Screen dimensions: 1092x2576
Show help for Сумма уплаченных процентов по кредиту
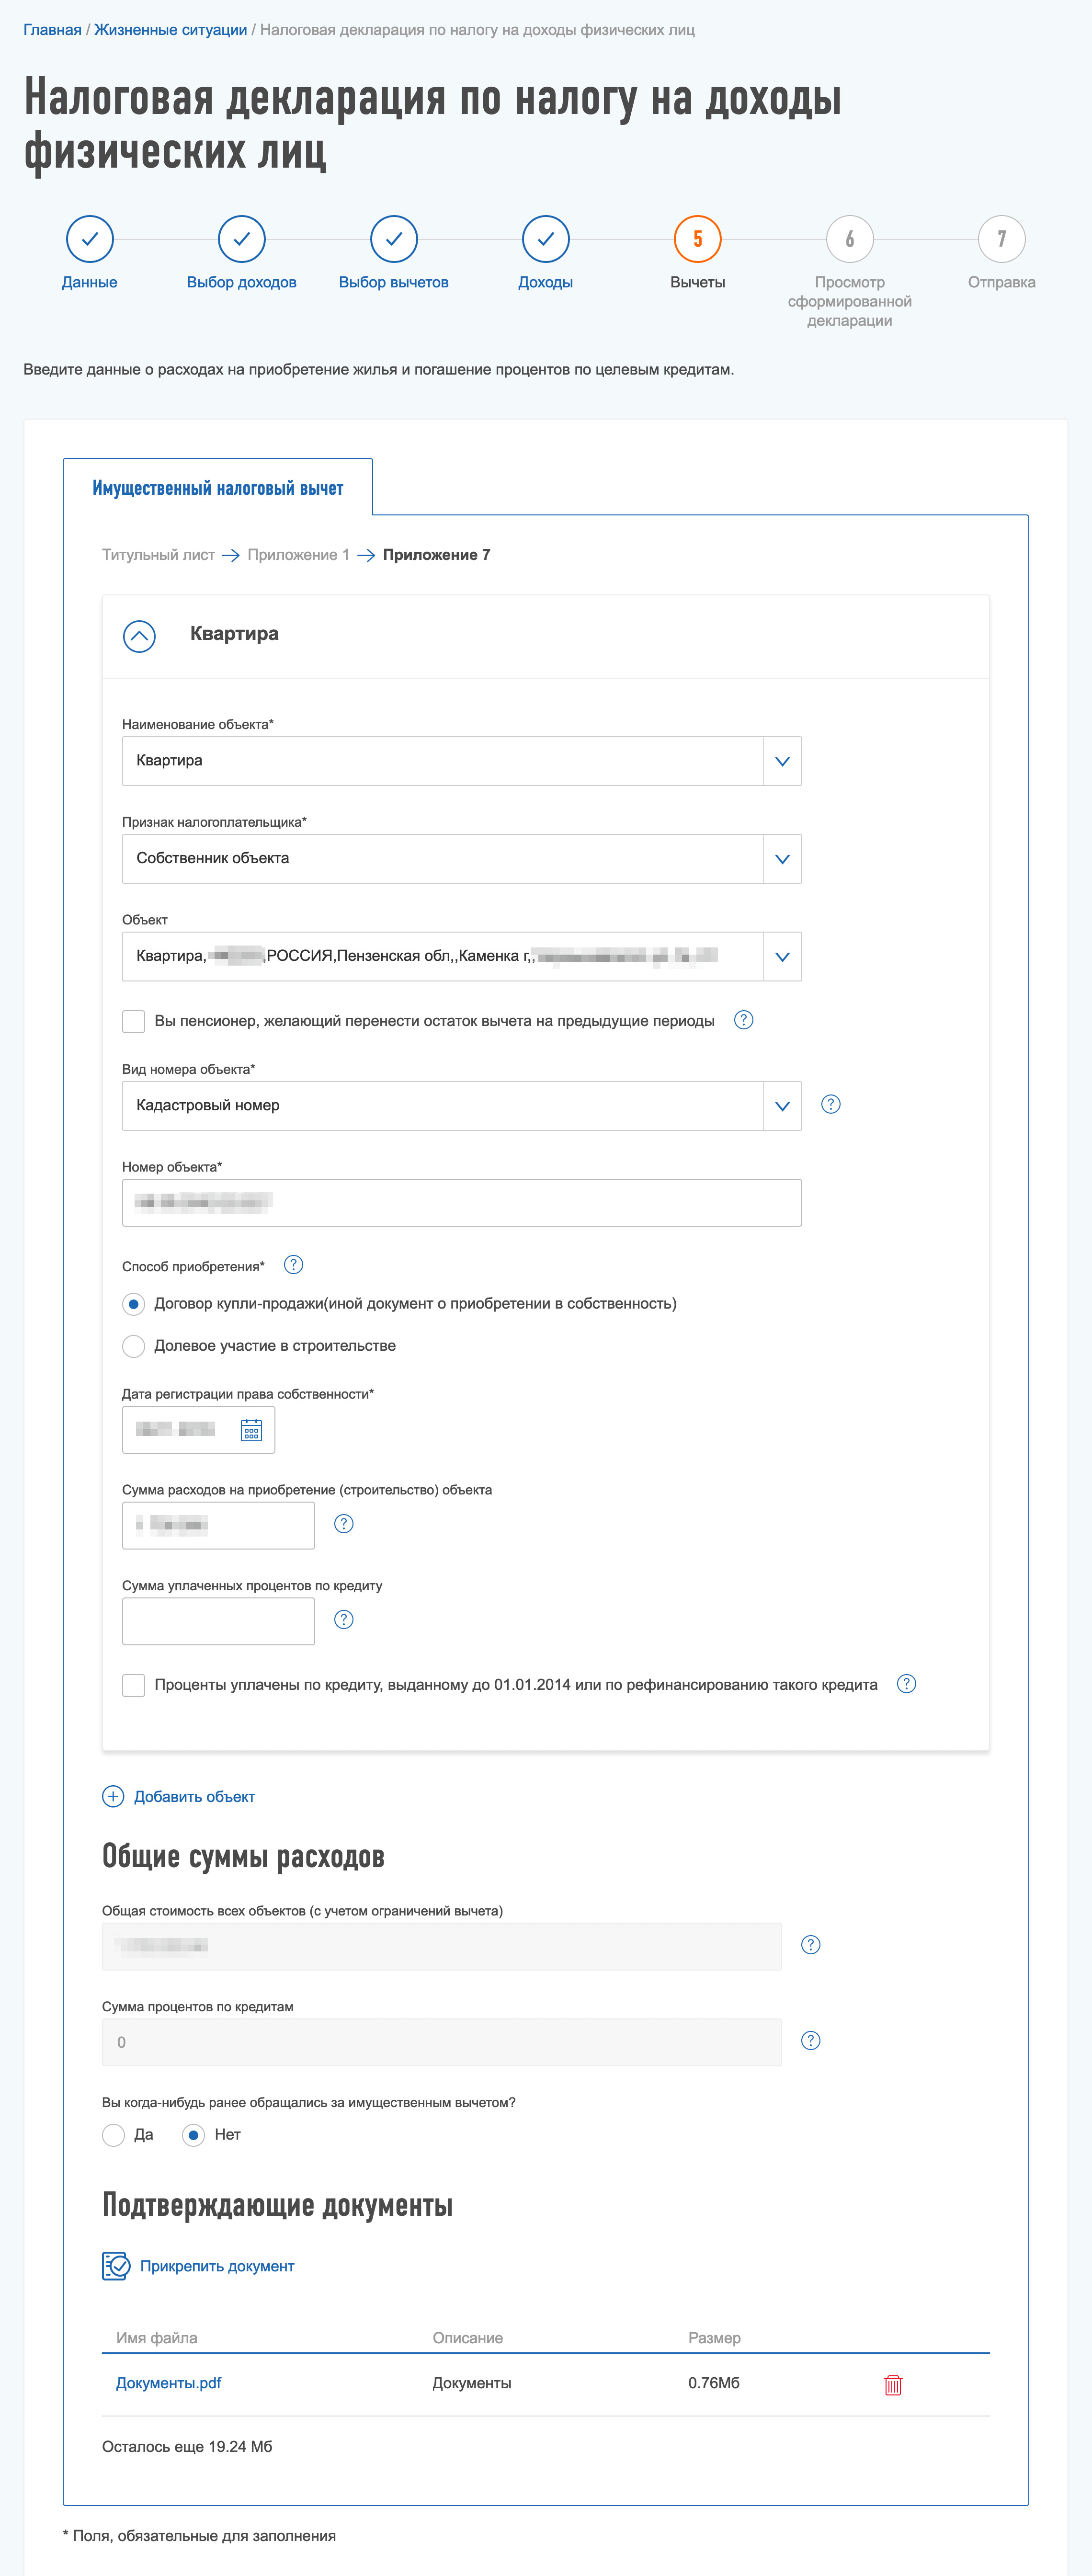(343, 1620)
